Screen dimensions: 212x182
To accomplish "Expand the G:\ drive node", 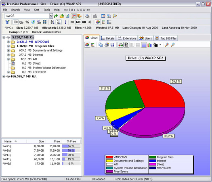I will click(4, 76).
